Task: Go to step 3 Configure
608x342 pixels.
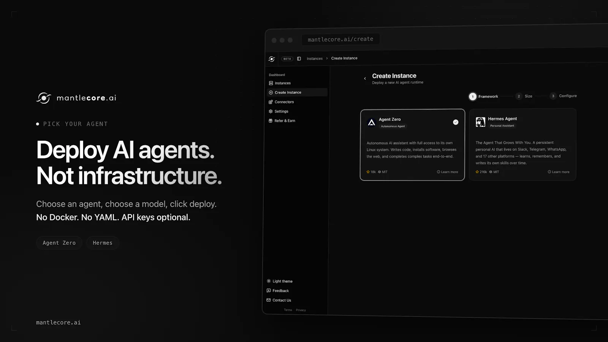Action: click(564, 96)
